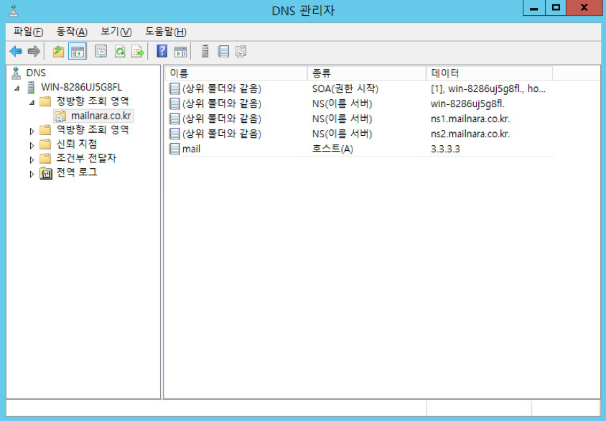
Task: Click the folder icon of 정방향 조회 영역
Action: point(45,101)
